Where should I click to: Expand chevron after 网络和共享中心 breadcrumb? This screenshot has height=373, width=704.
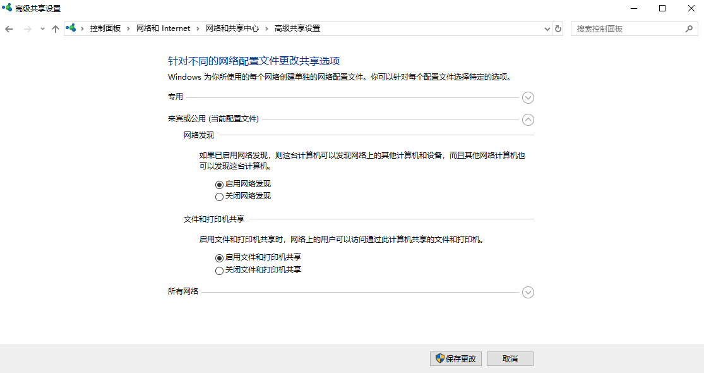[x=266, y=28]
